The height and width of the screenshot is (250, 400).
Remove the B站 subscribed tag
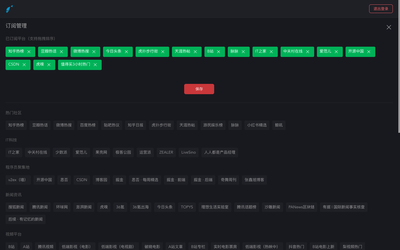219,52
